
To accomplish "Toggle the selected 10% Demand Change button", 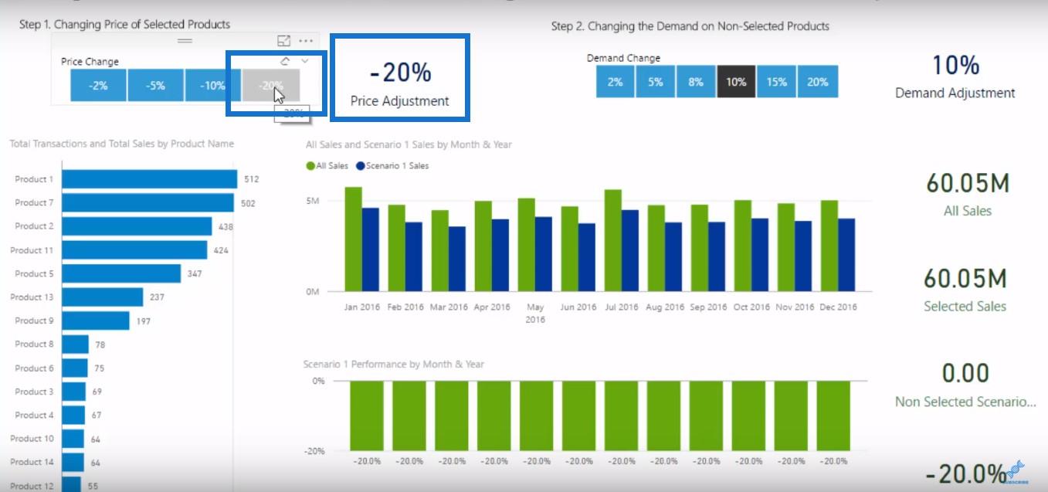I will (736, 81).
